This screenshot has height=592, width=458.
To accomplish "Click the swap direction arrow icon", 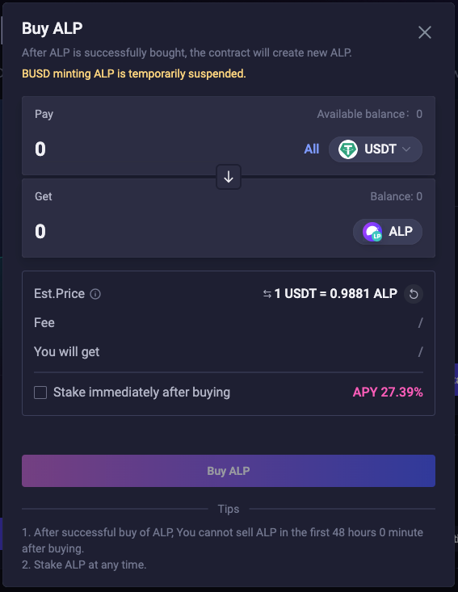I will tap(229, 177).
